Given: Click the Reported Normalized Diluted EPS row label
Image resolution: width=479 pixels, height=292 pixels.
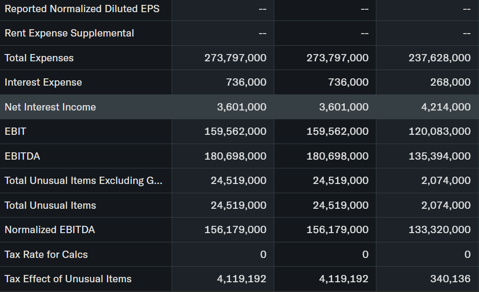Looking at the screenshot, I should (82, 9).
